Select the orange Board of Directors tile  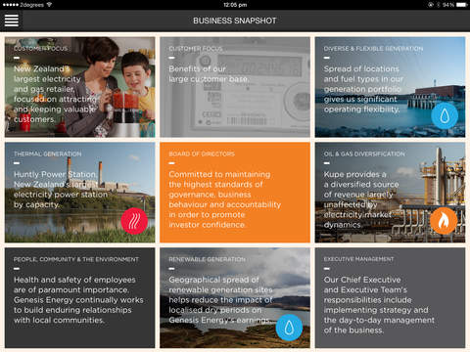click(235, 193)
